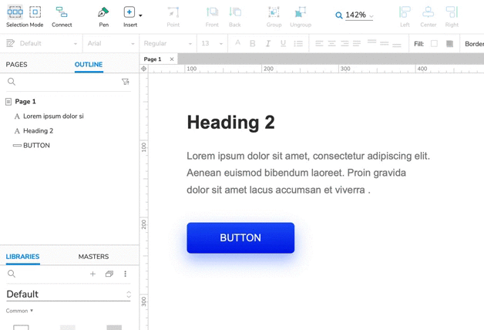Click the empty Fill color swatch
The width and height of the screenshot is (484, 330).
pyautogui.click(x=434, y=43)
